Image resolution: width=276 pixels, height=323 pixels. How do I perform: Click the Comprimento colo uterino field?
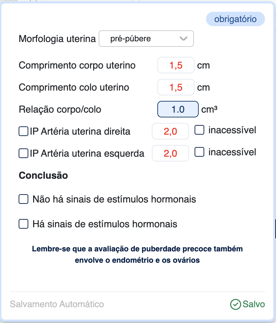pos(176,87)
